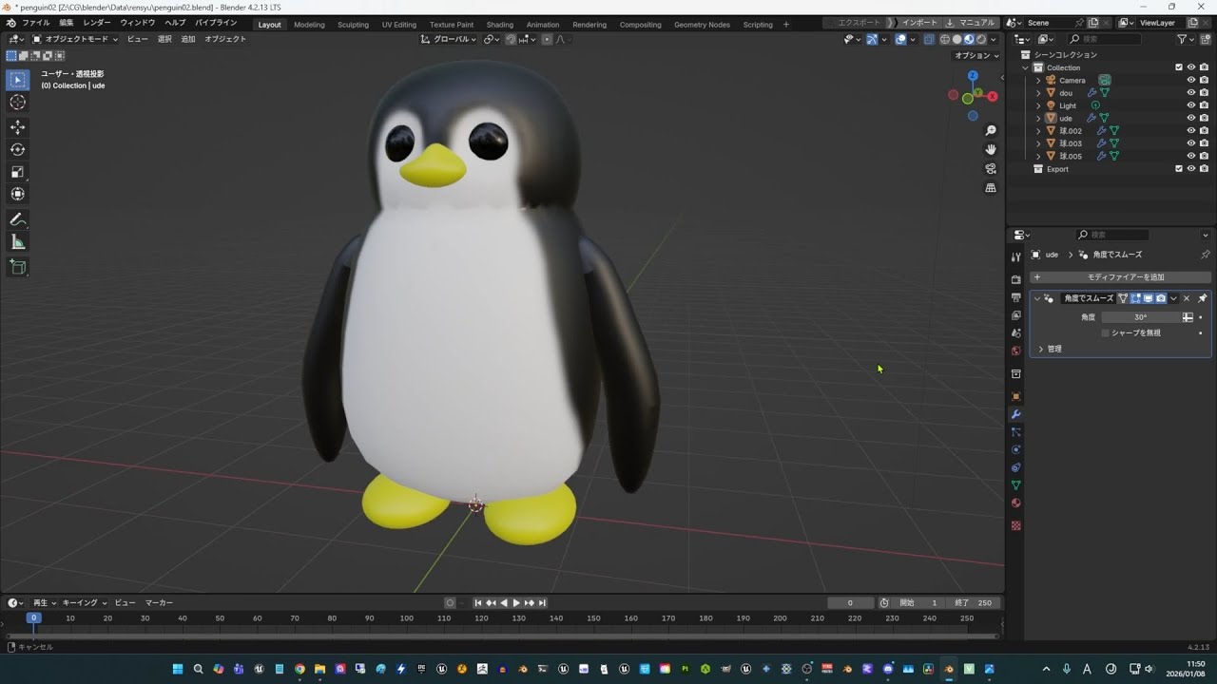Uncheck the Collection exclude checkbox
This screenshot has width=1217, height=684.
pos(1179,67)
